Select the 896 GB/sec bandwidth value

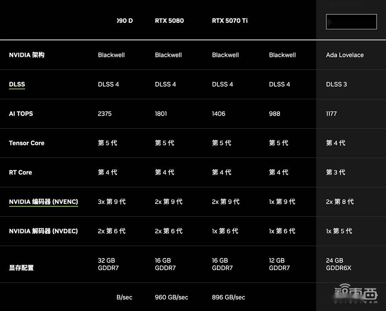pos(229,297)
